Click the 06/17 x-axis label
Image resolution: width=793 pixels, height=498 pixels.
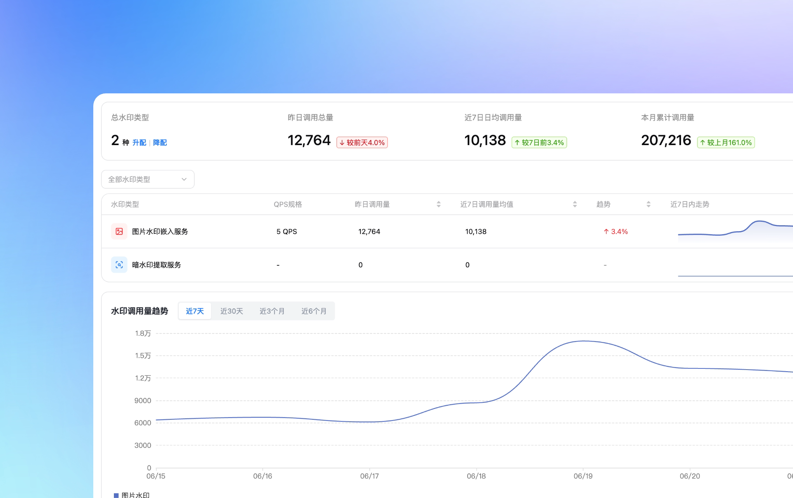pos(369,476)
